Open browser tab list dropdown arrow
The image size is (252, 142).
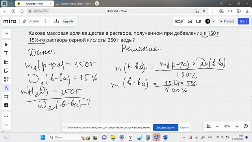[x=11, y=4]
